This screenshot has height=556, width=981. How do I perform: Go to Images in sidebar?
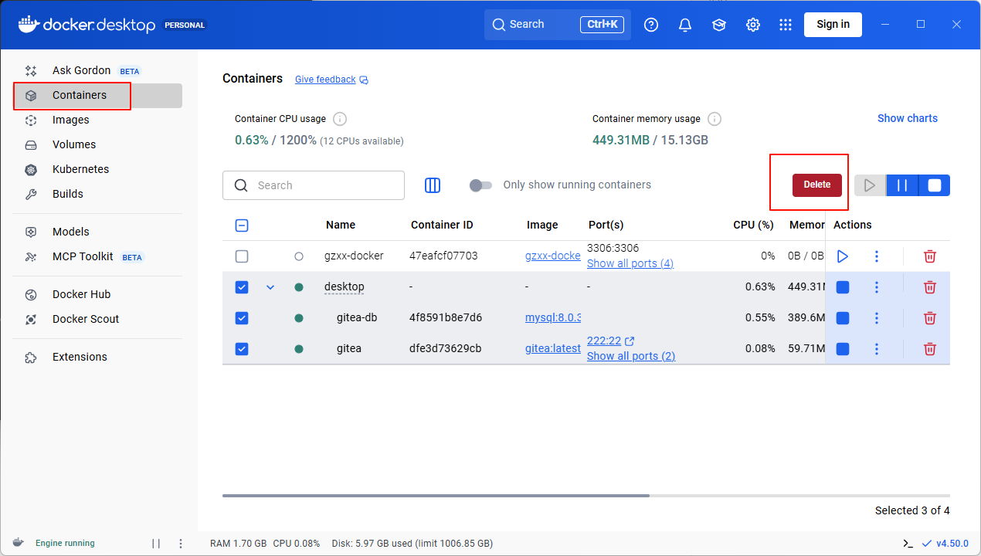98,120
